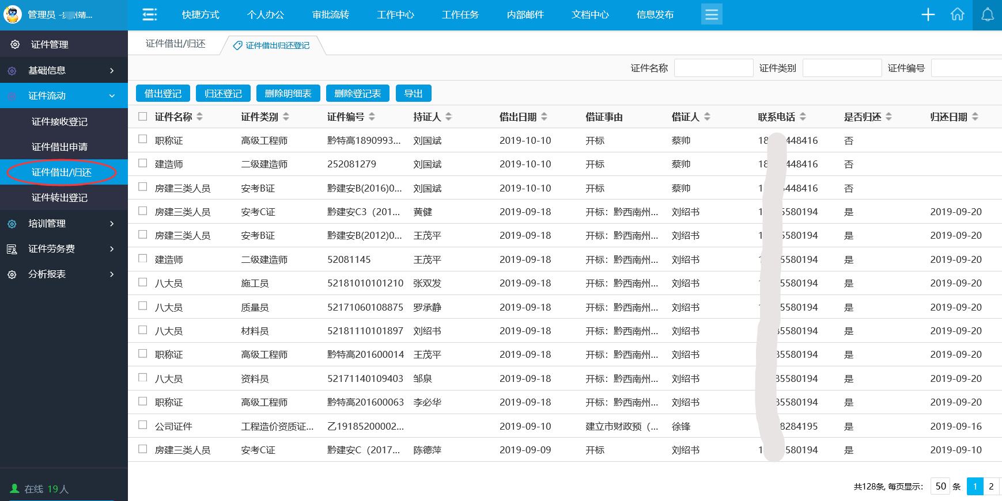Click the 分析报表 sidebar icon

coord(12,274)
